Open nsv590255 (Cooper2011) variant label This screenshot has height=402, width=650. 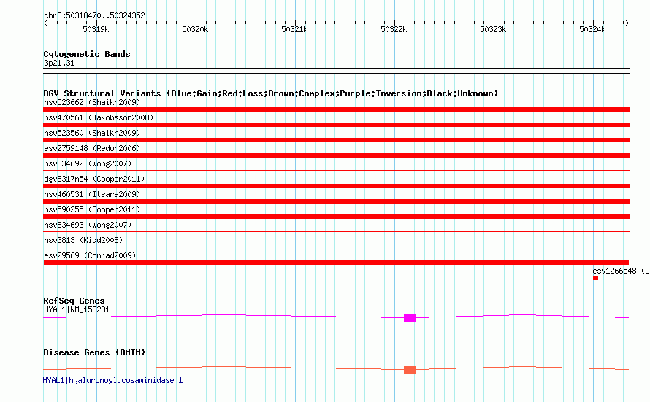click(x=92, y=209)
